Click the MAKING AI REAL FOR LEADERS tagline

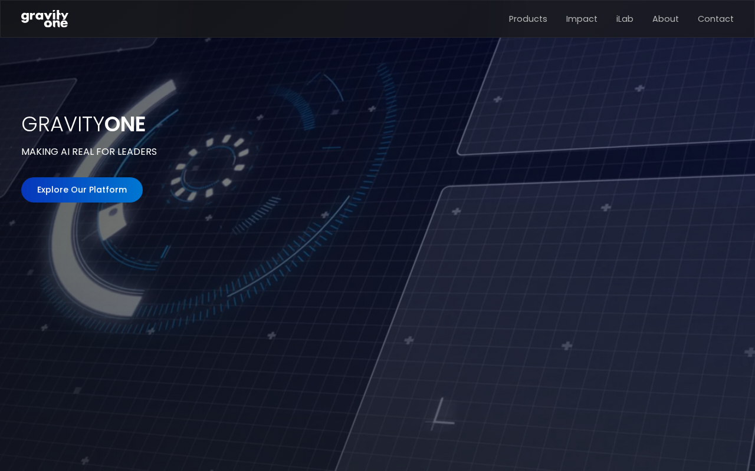pos(89,152)
